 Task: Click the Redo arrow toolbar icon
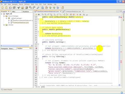click(x=34, y=8)
